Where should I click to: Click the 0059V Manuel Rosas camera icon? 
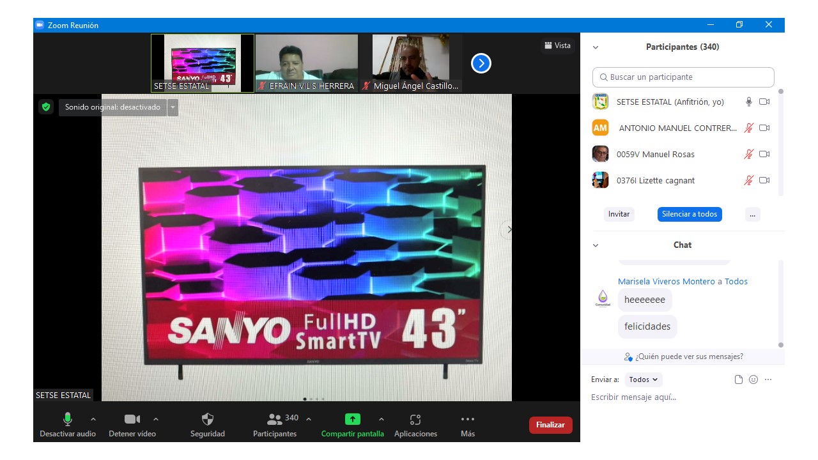click(764, 154)
